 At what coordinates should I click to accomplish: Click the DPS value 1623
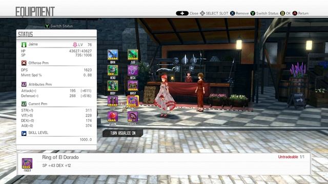click(88, 70)
